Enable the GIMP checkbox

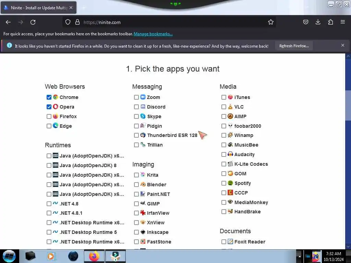(136, 204)
